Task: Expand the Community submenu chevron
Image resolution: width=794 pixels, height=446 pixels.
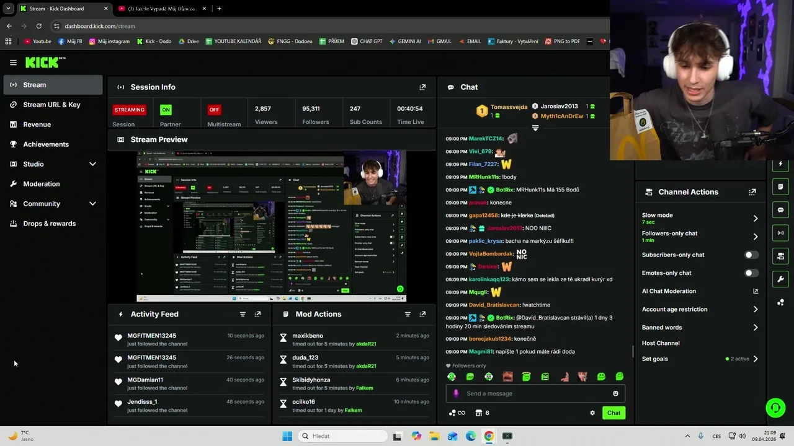Action: pyautogui.click(x=92, y=204)
